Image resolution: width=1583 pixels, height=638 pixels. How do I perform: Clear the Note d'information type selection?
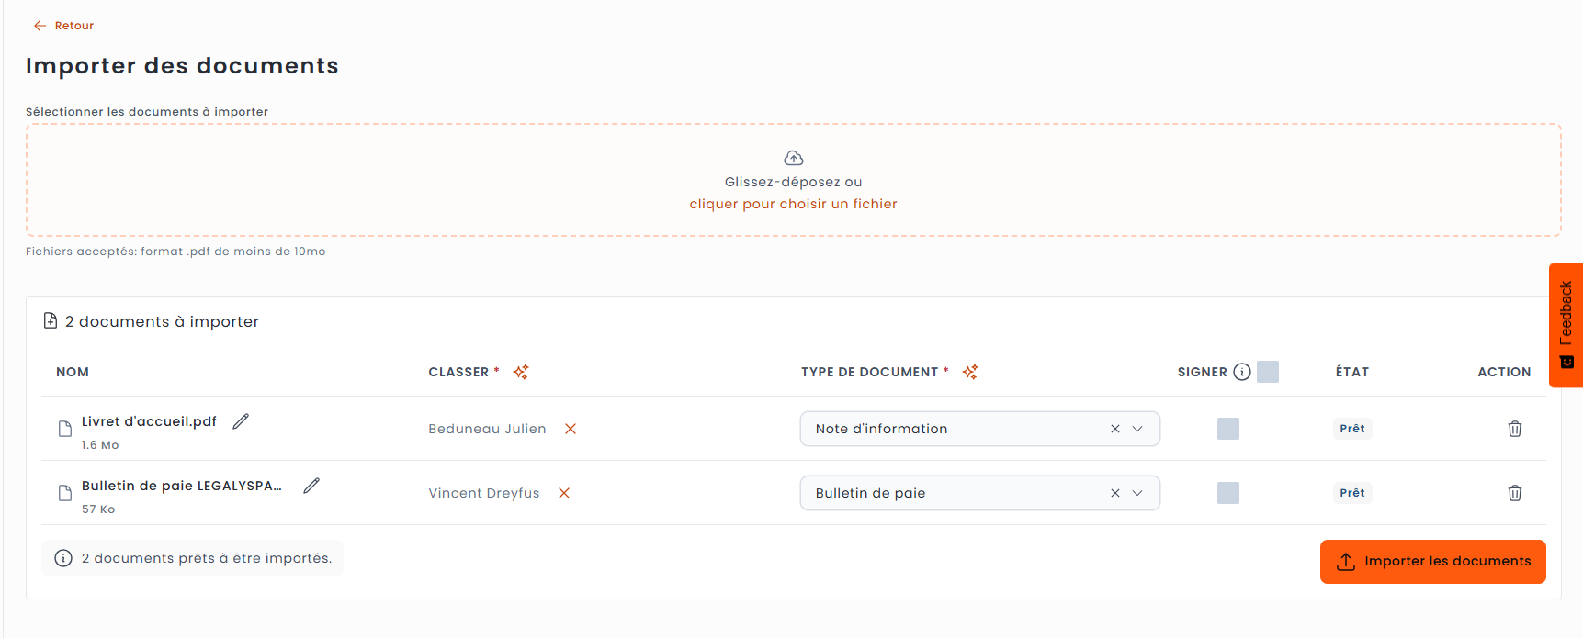click(1115, 429)
